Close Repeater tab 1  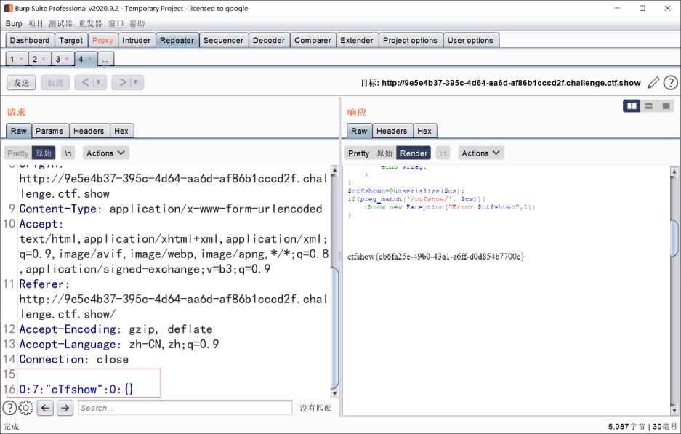tap(21, 59)
